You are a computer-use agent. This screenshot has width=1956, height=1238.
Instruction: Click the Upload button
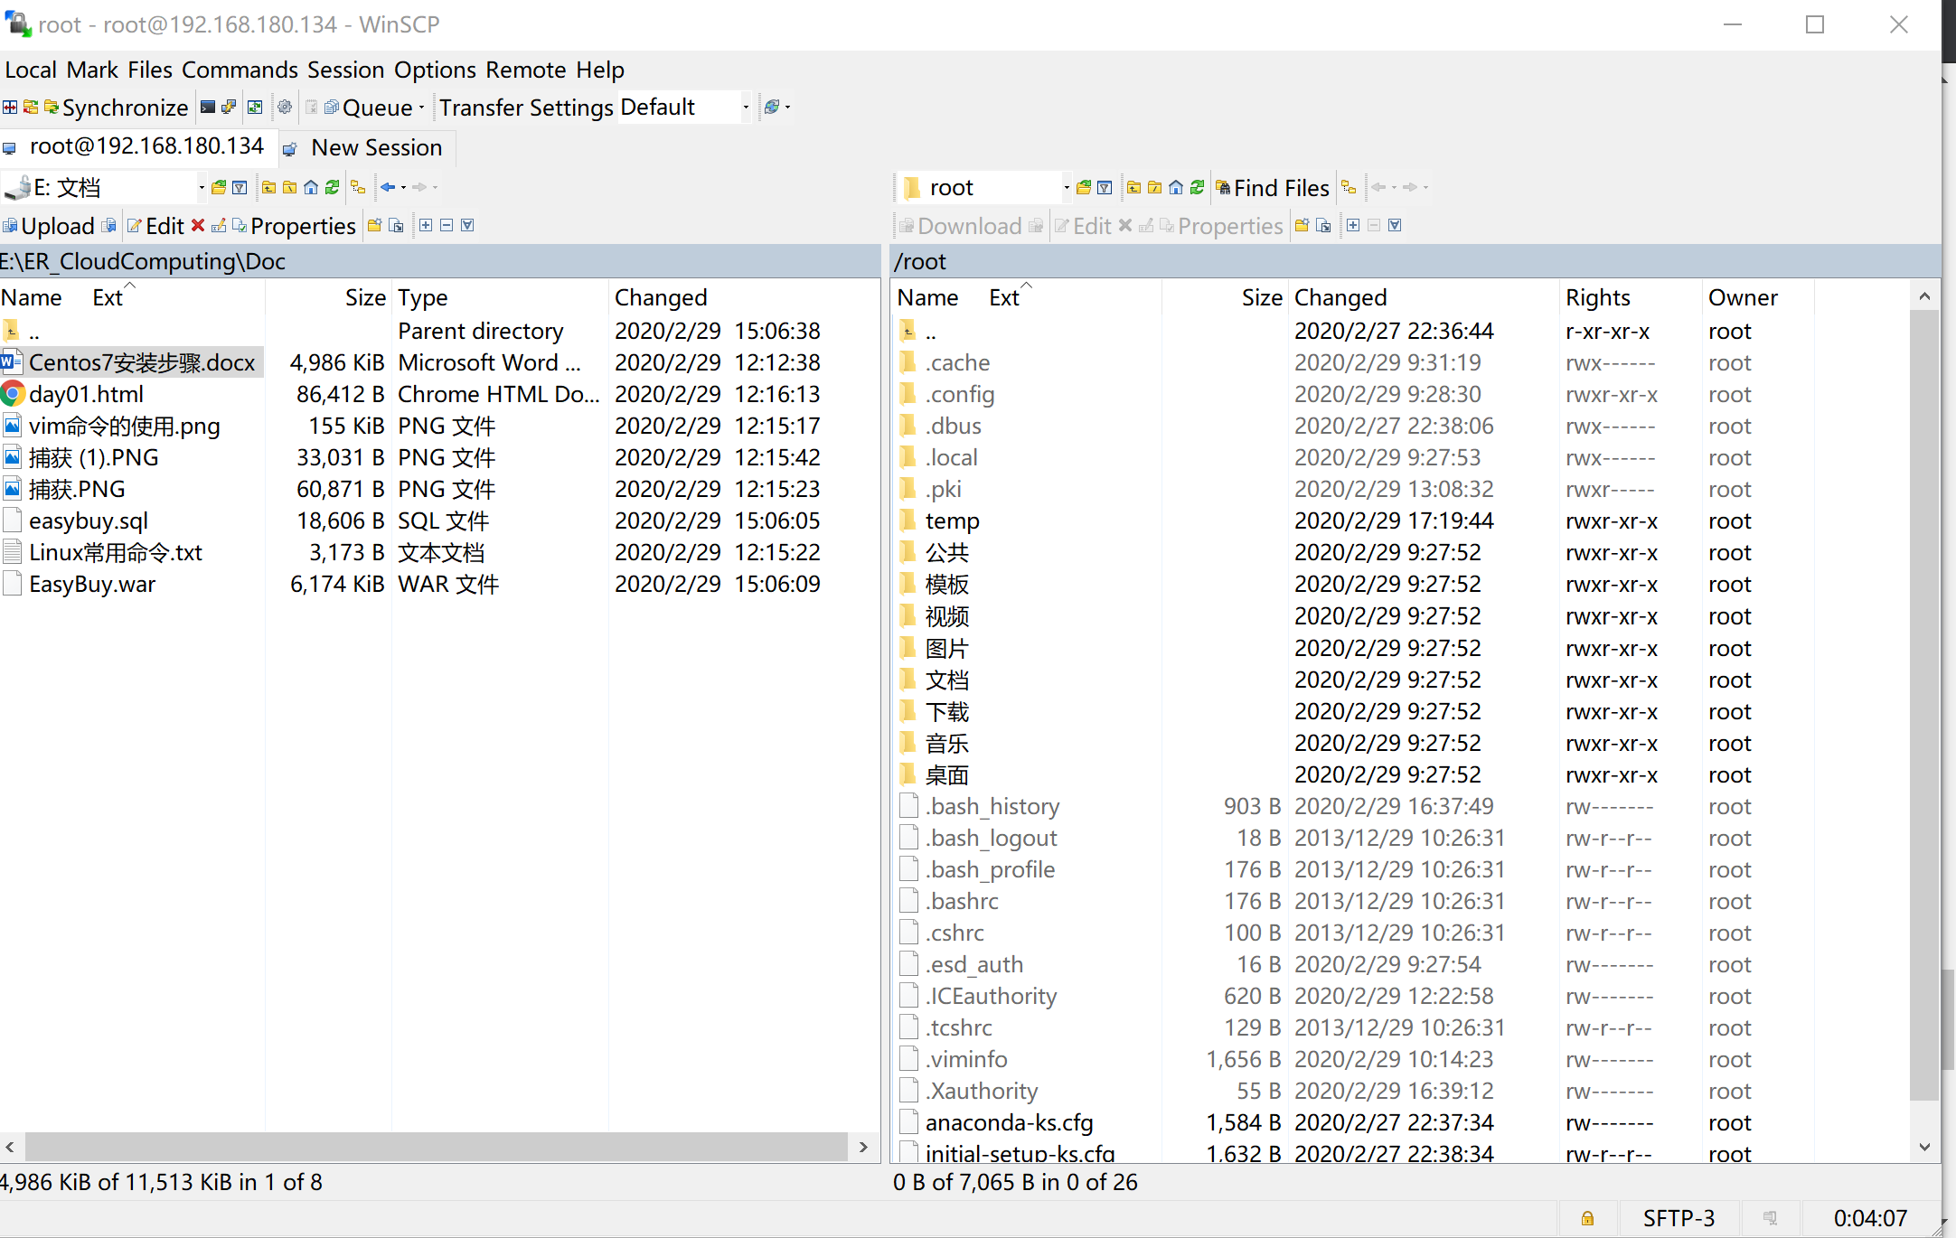pos(58,225)
